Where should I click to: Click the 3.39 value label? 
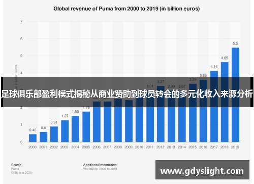click(x=193, y=79)
